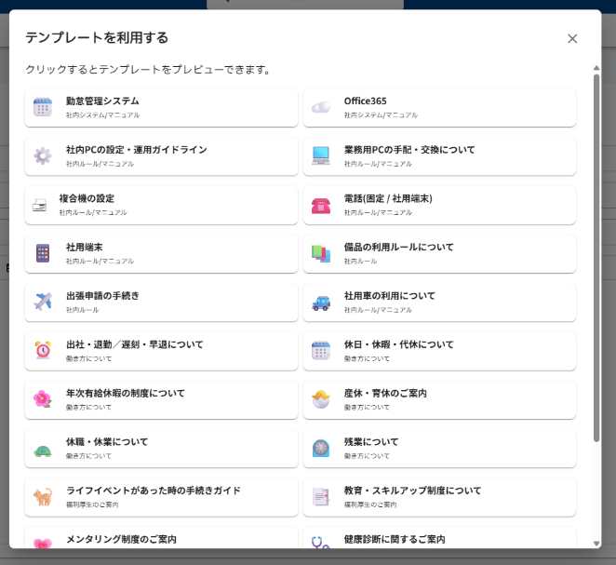Viewport: 616px width, 565px height.
Task: Open the 産休・育休のご案内 template
Action: coord(439,399)
